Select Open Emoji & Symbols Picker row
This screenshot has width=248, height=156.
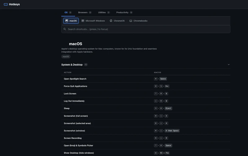coord(146,145)
